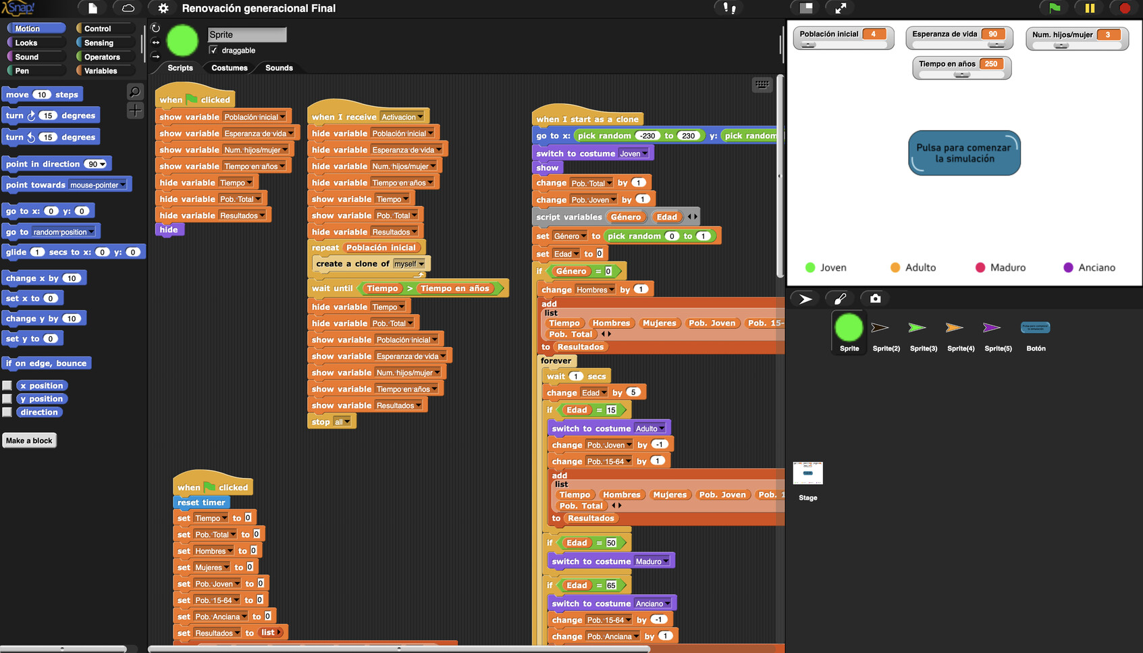Click the search blocks magnifier icon
1143x653 pixels.
pyautogui.click(x=135, y=92)
